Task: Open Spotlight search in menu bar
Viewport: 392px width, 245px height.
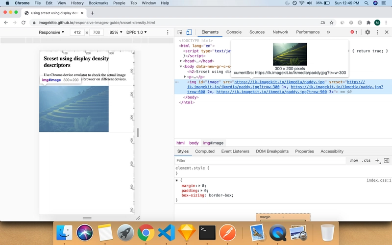Action: click(366, 3)
